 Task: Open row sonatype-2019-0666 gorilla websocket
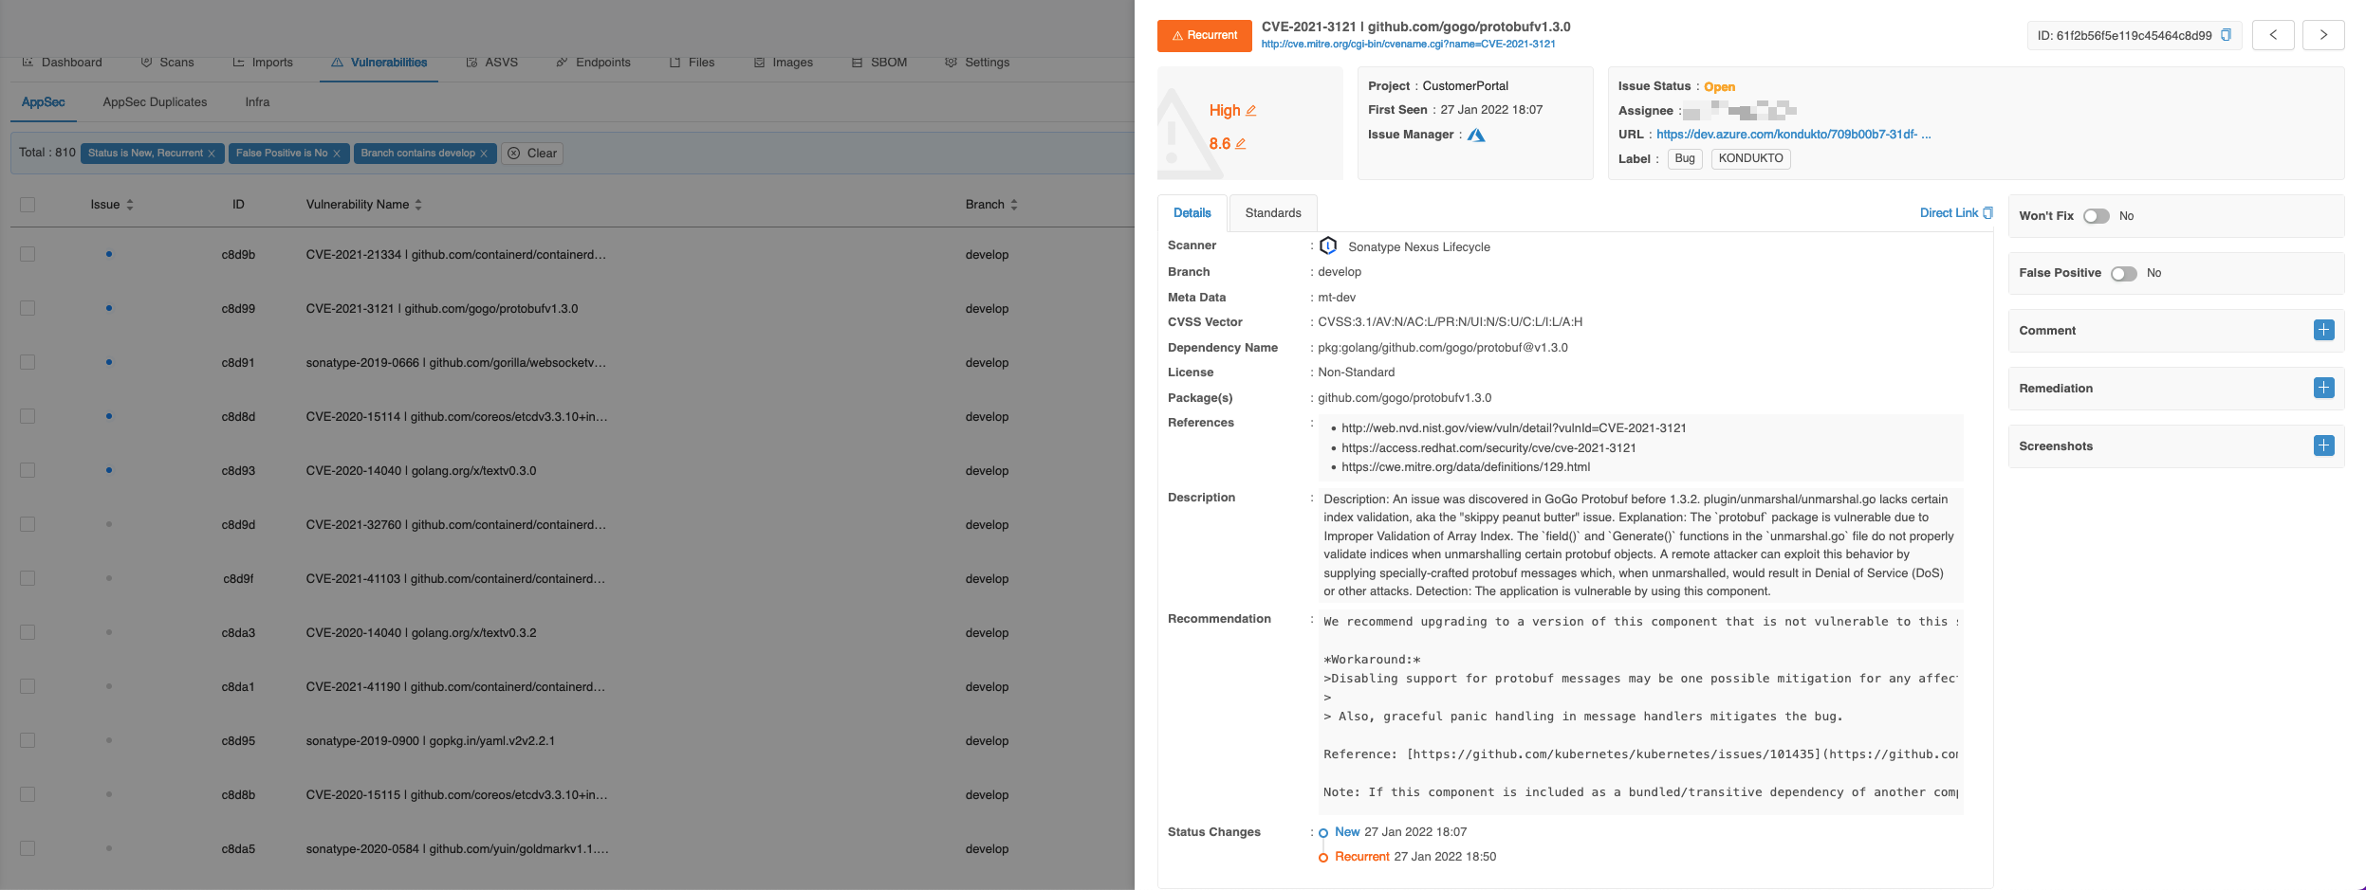(455, 363)
